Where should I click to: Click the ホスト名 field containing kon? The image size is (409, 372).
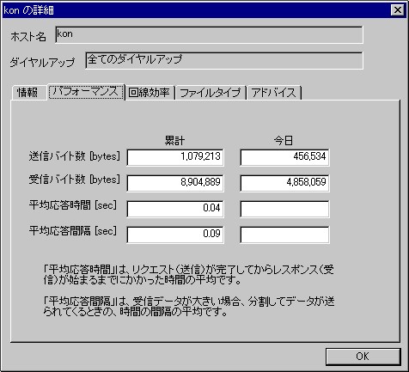(x=209, y=34)
